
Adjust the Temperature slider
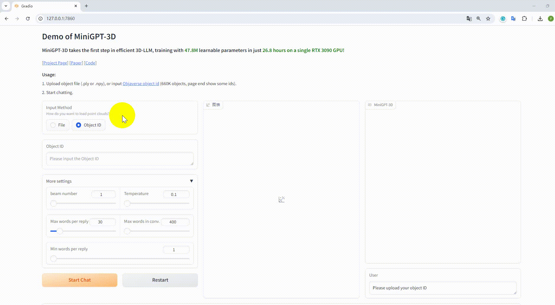[157, 203]
